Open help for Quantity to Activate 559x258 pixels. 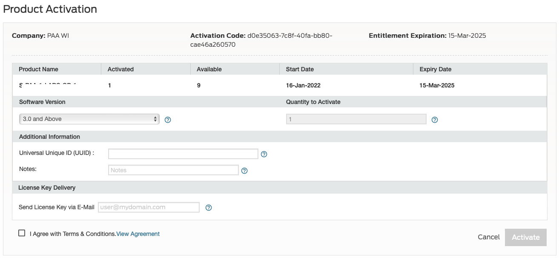[x=434, y=120]
